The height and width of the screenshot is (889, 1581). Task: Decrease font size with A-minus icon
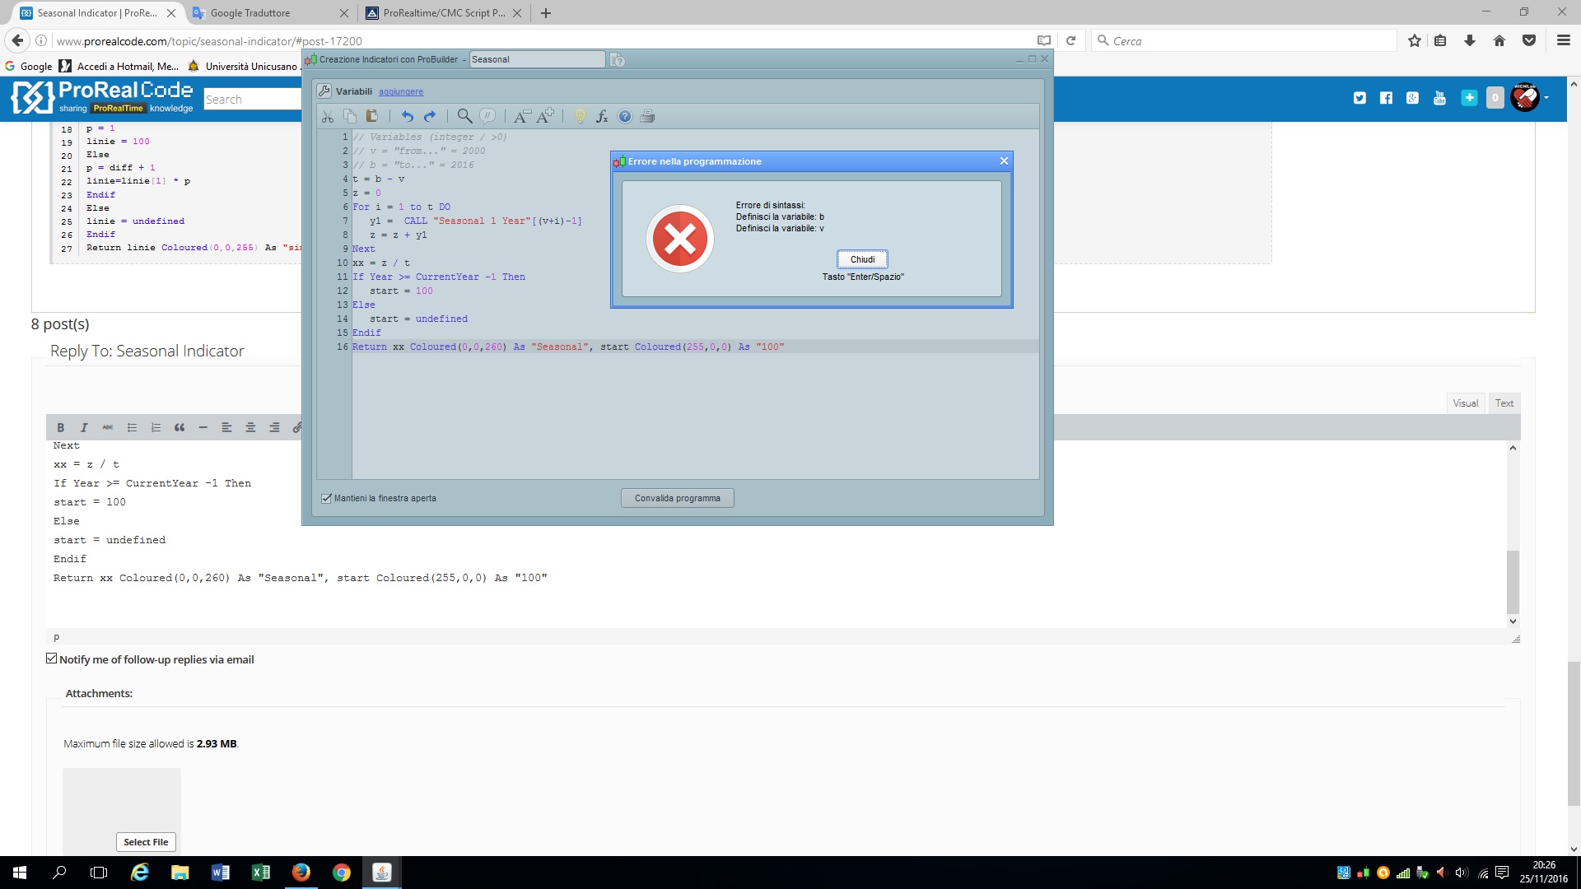(522, 116)
